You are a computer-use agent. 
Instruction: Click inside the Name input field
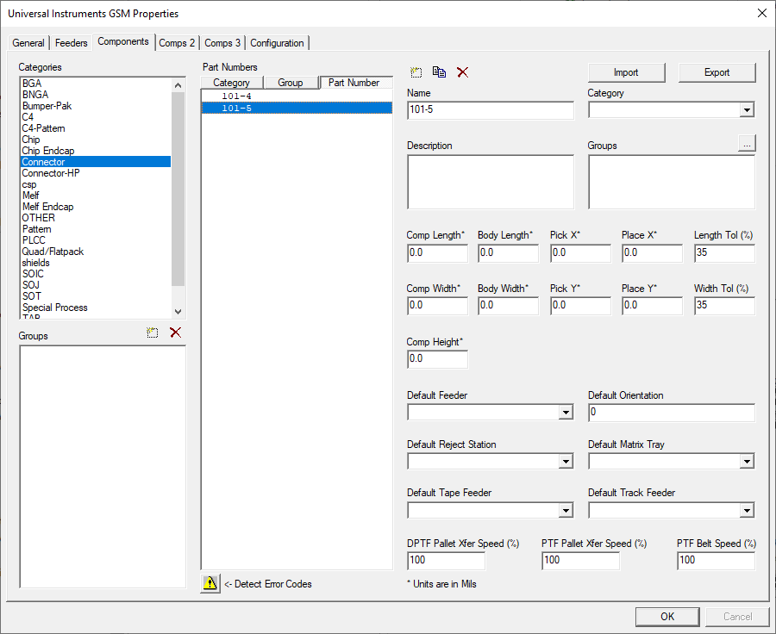[x=490, y=110]
